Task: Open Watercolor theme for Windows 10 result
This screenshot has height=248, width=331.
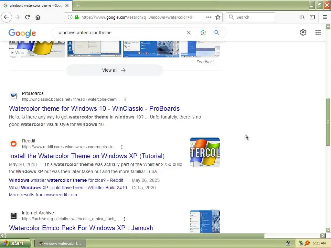Action: click(x=94, y=108)
